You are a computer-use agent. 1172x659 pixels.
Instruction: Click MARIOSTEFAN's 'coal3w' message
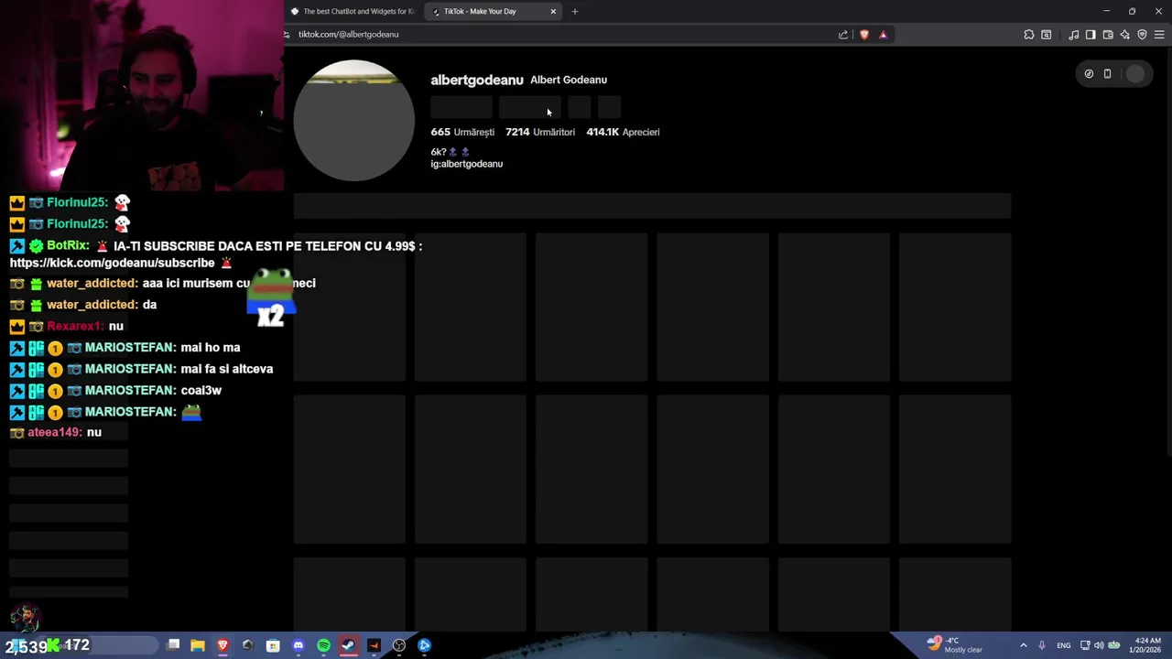pos(201,390)
